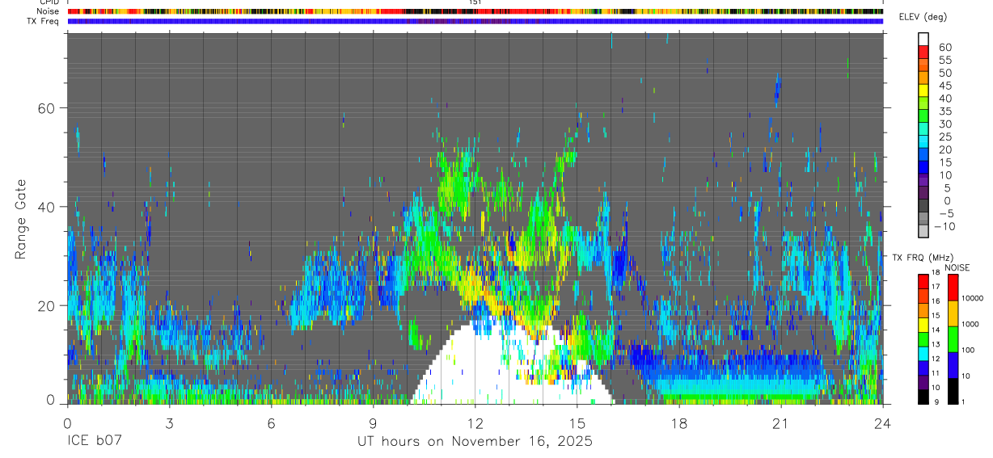Click the 'ICE b07' radar label

pyautogui.click(x=93, y=442)
